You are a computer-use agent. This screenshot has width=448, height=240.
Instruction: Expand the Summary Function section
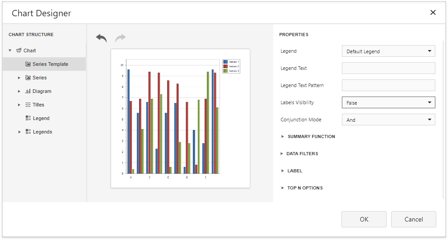pos(311,137)
